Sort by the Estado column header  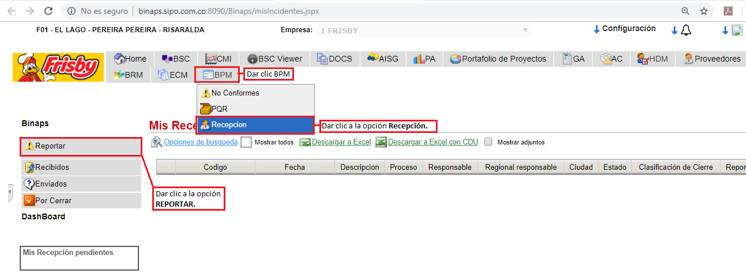[x=615, y=167]
